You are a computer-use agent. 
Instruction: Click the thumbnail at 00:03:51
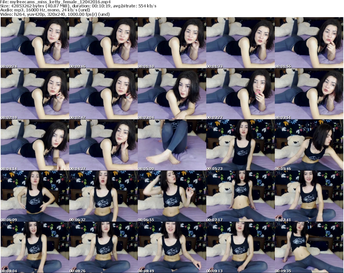[309, 94]
